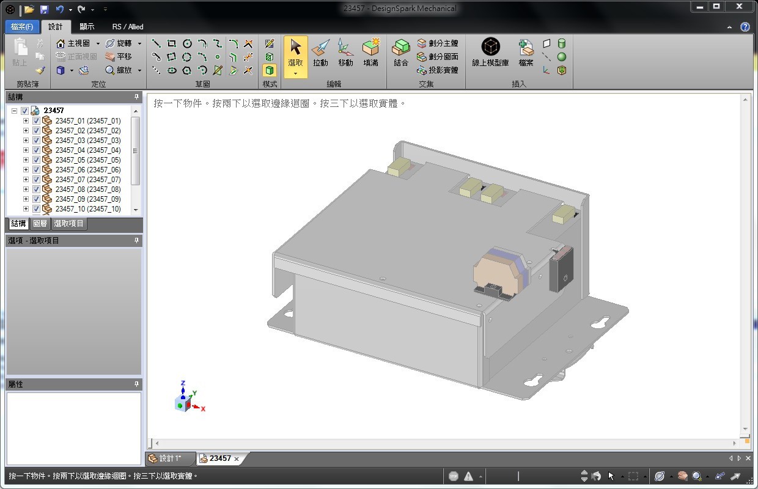Open the Home view (主視圖) dropdown arrow
Image resolution: width=758 pixels, height=489 pixels.
click(98, 44)
